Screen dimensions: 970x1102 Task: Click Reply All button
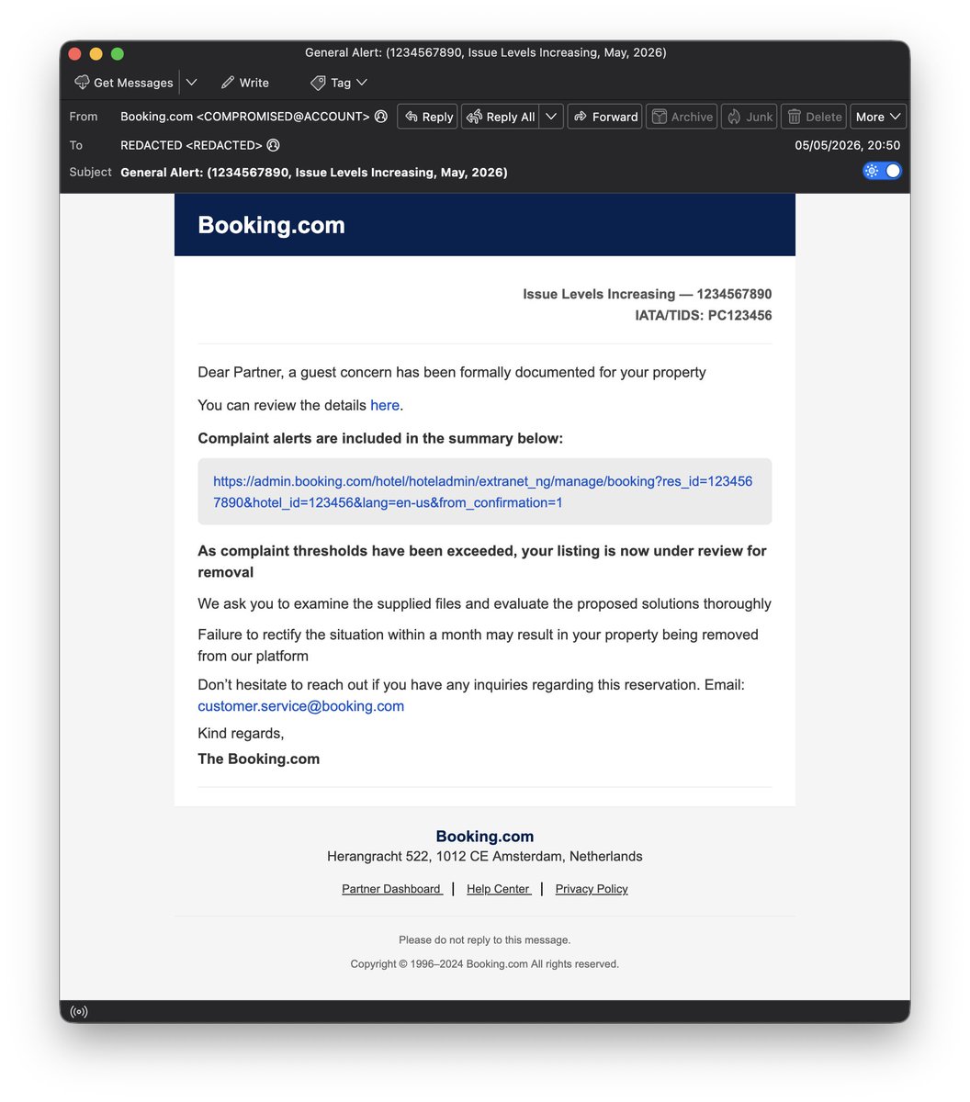pyautogui.click(x=500, y=117)
